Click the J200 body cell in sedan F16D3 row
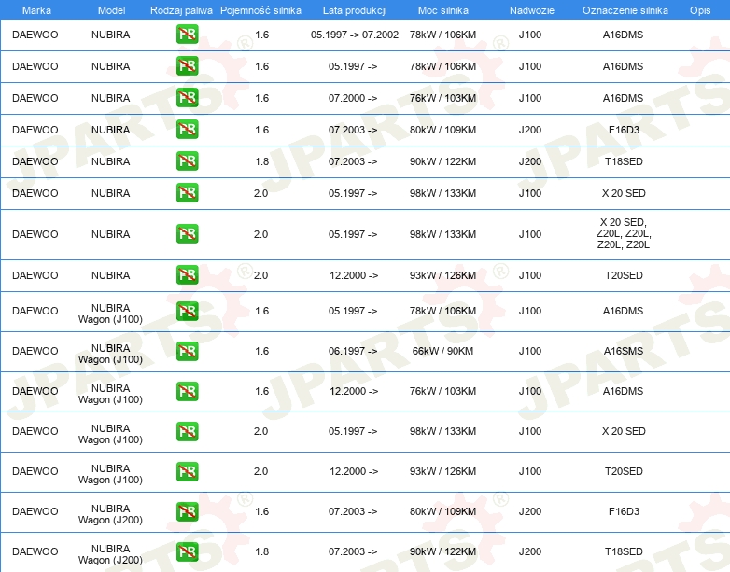730x572 pixels. tap(530, 130)
